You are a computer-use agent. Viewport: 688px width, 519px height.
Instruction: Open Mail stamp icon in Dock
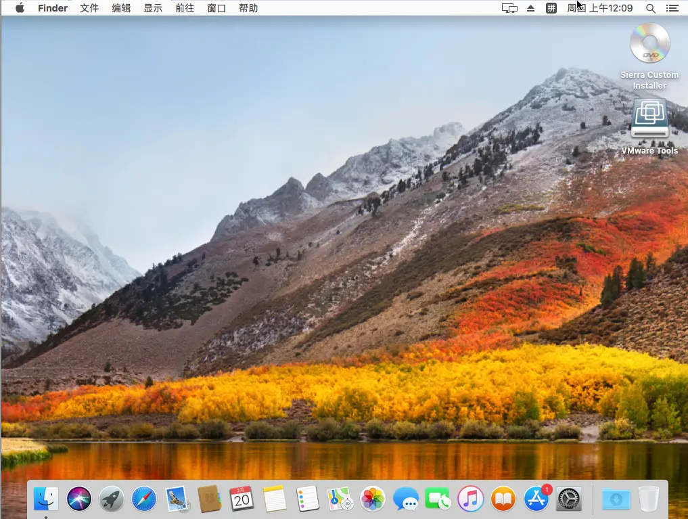[177, 499]
